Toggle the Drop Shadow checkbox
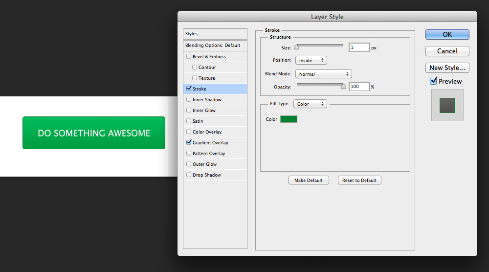This screenshot has width=489, height=272. coord(189,175)
